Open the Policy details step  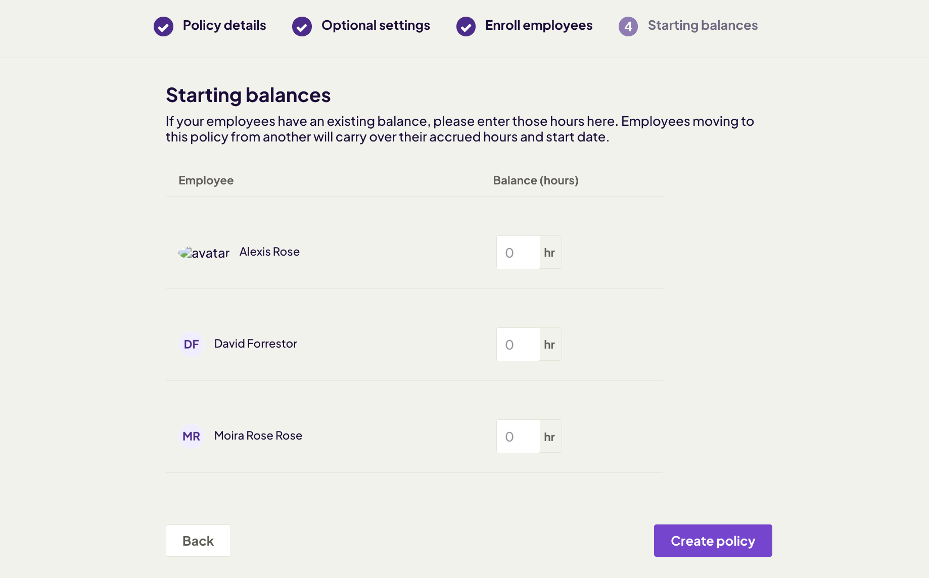click(x=224, y=25)
